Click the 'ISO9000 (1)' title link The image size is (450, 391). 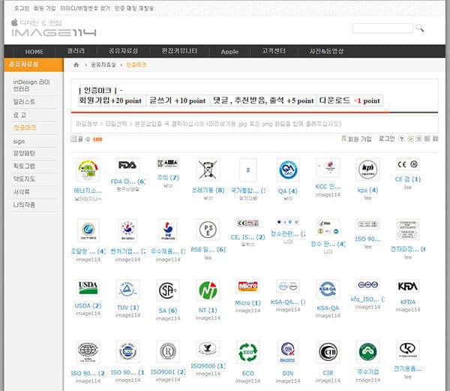(208, 366)
